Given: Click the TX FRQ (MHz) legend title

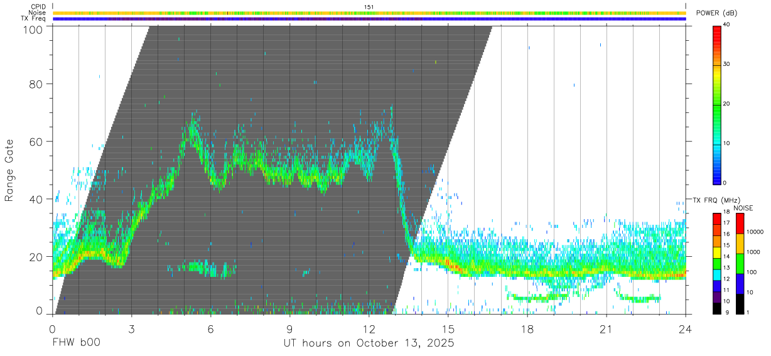Looking at the screenshot, I should [717, 200].
